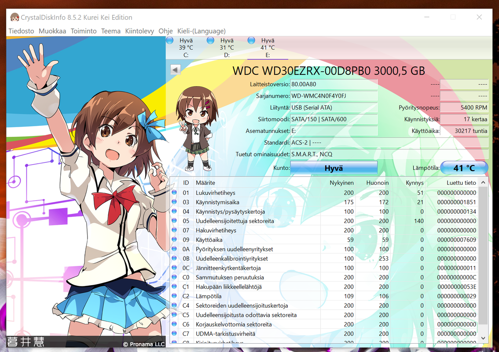Image resolution: width=499 pixels, height=352 pixels.
Task: Click the Pyöritysnopeus value 5400 RPM
Action: pos(464,107)
